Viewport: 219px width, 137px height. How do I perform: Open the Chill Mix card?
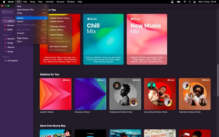click(103, 39)
